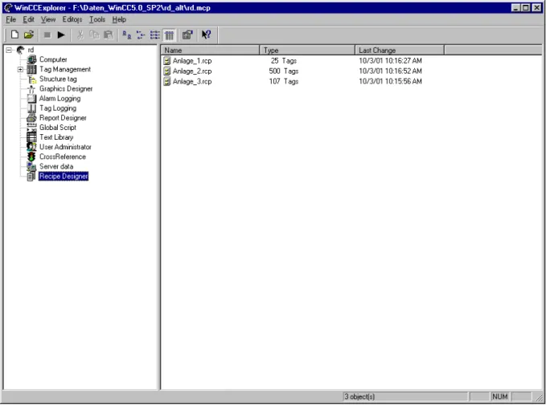Click the New project toolbar icon
The width and height of the screenshot is (546, 407).
pos(14,35)
